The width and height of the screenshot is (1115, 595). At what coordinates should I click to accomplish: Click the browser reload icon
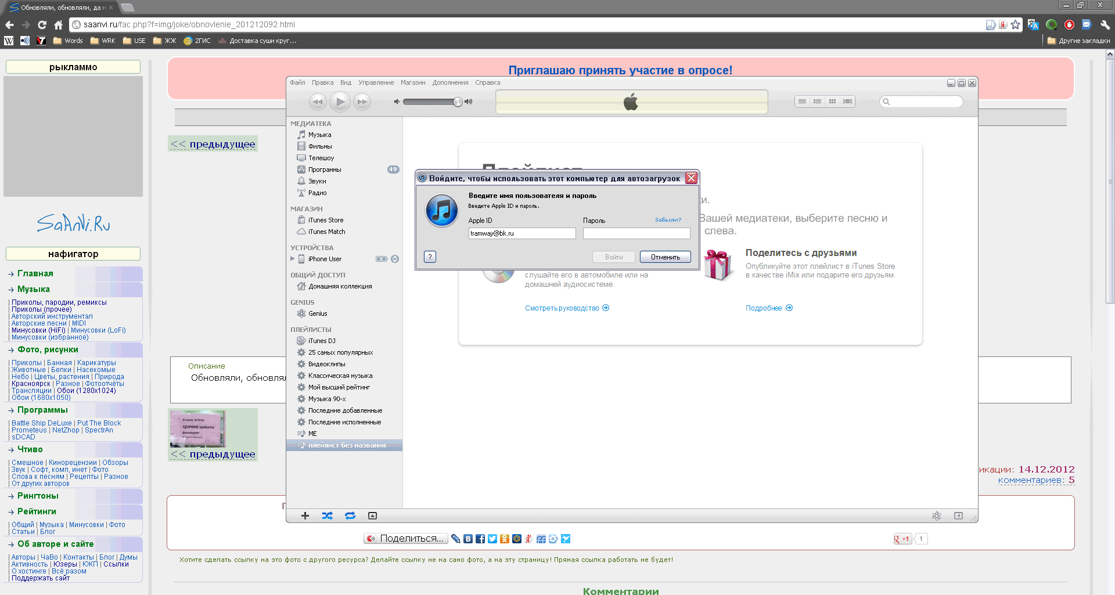pyautogui.click(x=42, y=24)
